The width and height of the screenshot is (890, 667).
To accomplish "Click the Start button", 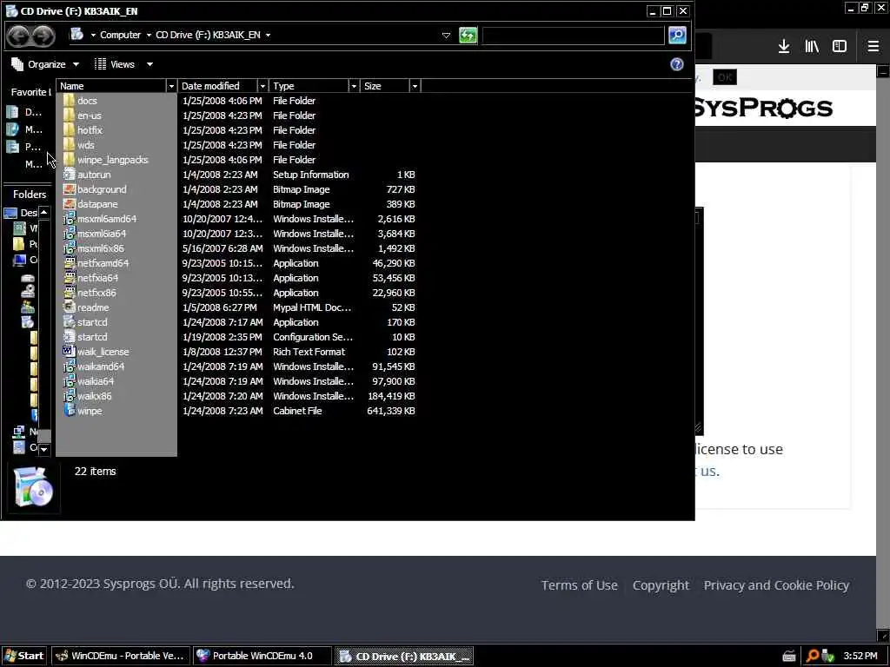I will point(24,656).
